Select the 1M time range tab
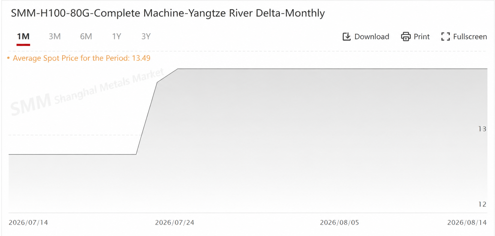The image size is (495, 236). coord(23,37)
